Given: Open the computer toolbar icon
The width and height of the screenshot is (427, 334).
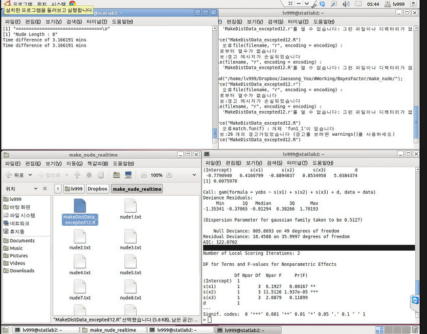Looking at the screenshot, I should 128,175.
